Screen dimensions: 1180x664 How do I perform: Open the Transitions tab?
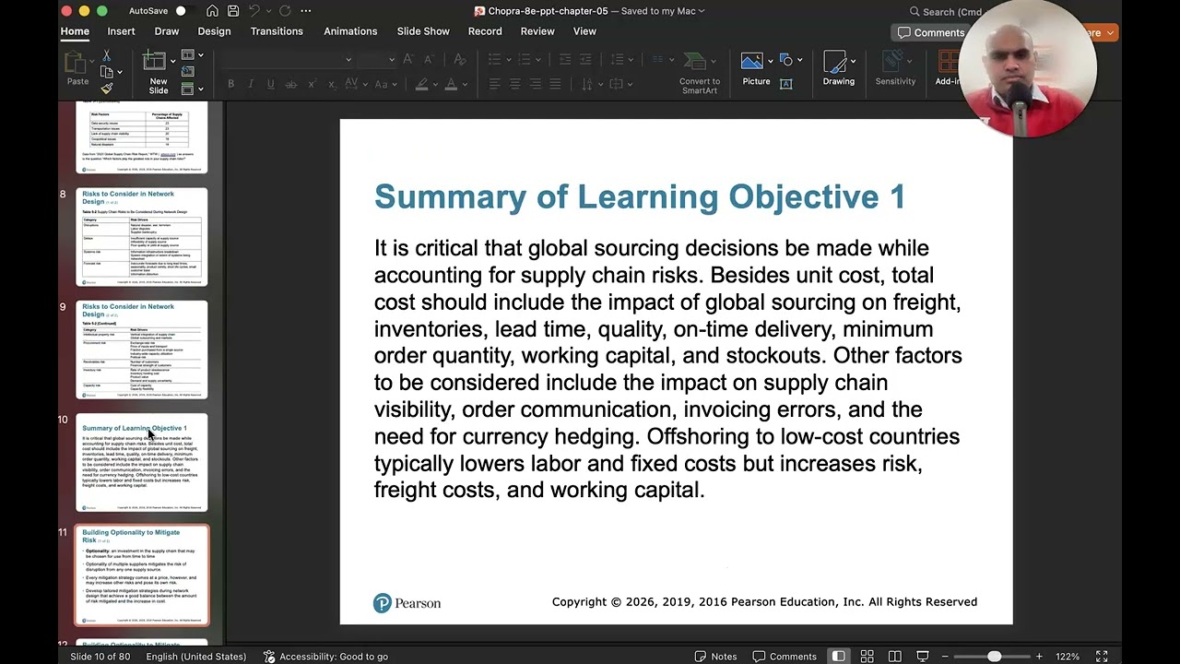277,31
